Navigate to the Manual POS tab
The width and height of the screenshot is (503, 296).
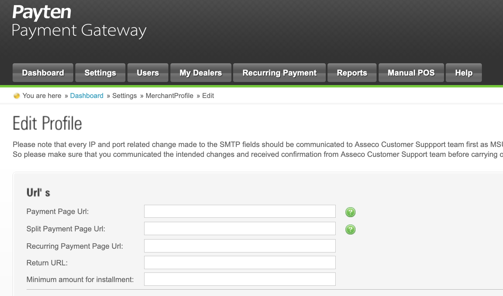(x=411, y=73)
